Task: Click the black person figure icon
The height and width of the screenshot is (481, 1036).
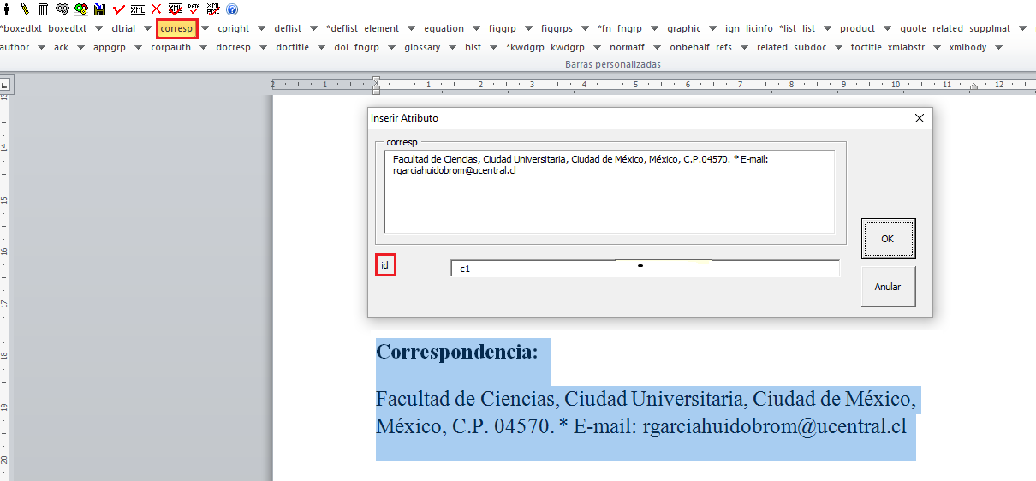Action: pyautogui.click(x=7, y=9)
